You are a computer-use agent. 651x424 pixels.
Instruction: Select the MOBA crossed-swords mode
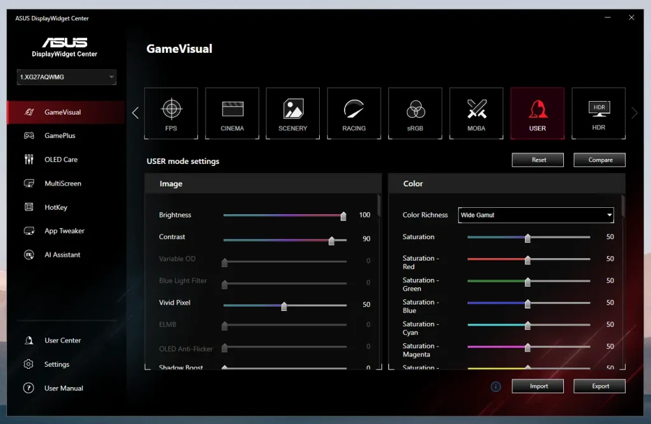pos(476,113)
